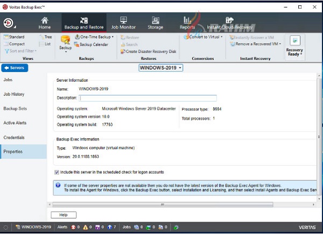Viewport: 323px width, 234px height.
Task: Open the Home tab
Action: pos(45,23)
